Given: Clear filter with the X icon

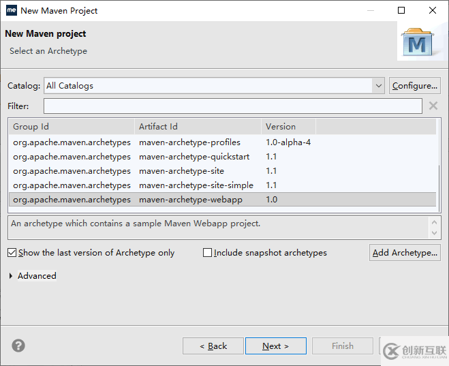Looking at the screenshot, I should point(433,106).
